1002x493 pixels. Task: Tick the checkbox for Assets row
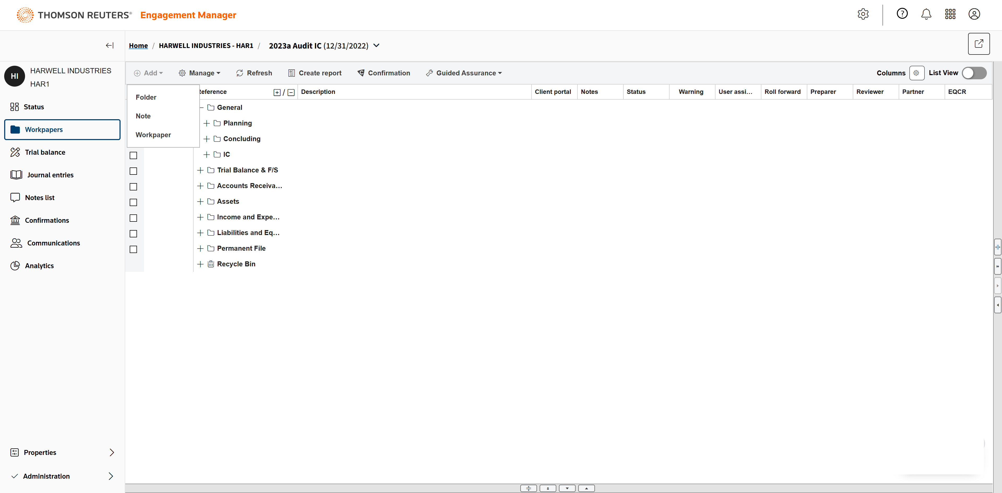[133, 203]
